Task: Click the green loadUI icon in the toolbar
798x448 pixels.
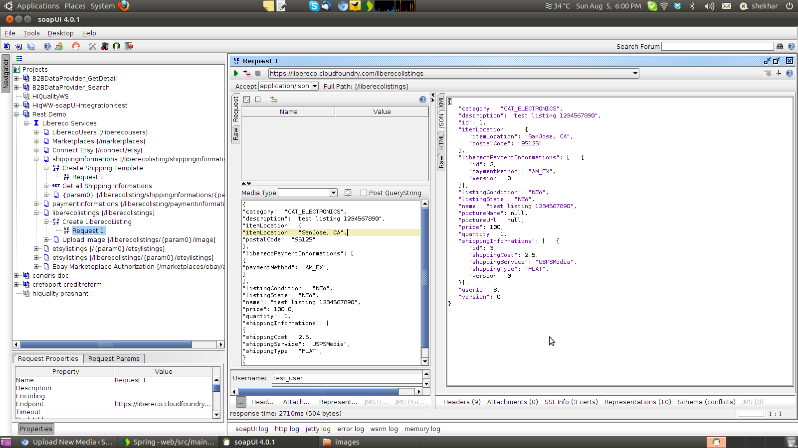Action: pyautogui.click(x=116, y=46)
